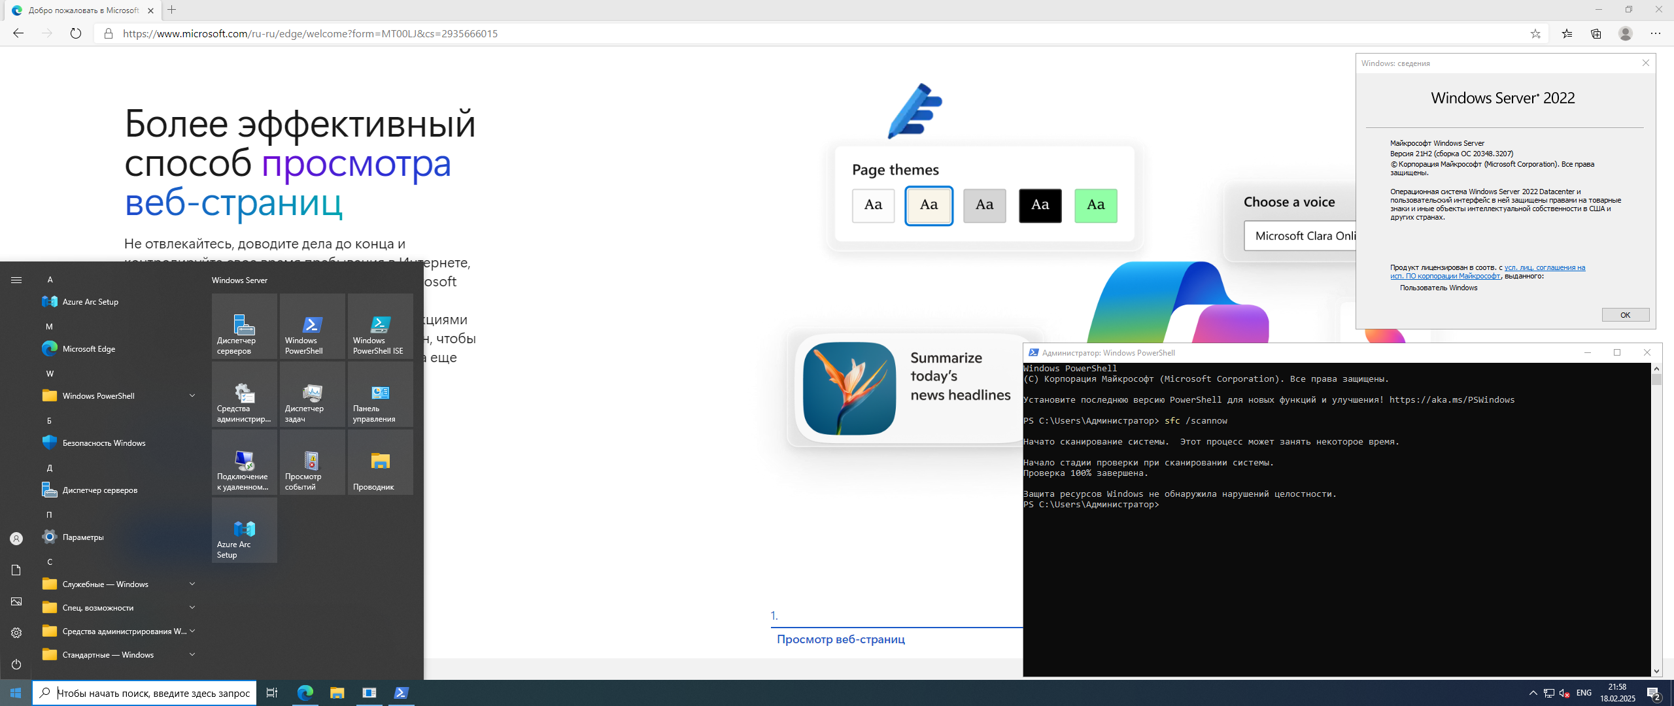The height and width of the screenshot is (706, 1674).
Task: Switch the ENG input language
Action: click(x=1584, y=693)
